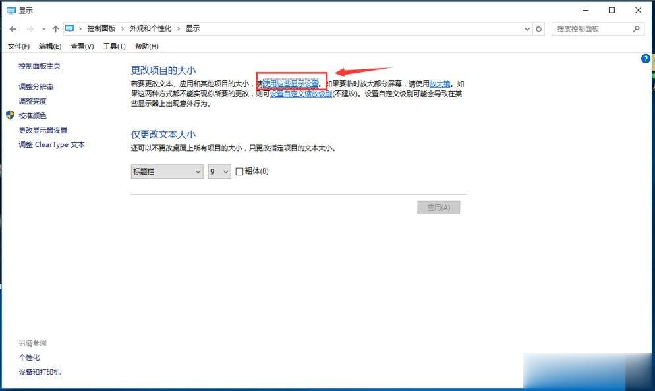Go up one level with the up arrow
The image size is (655, 391).
(x=55, y=29)
